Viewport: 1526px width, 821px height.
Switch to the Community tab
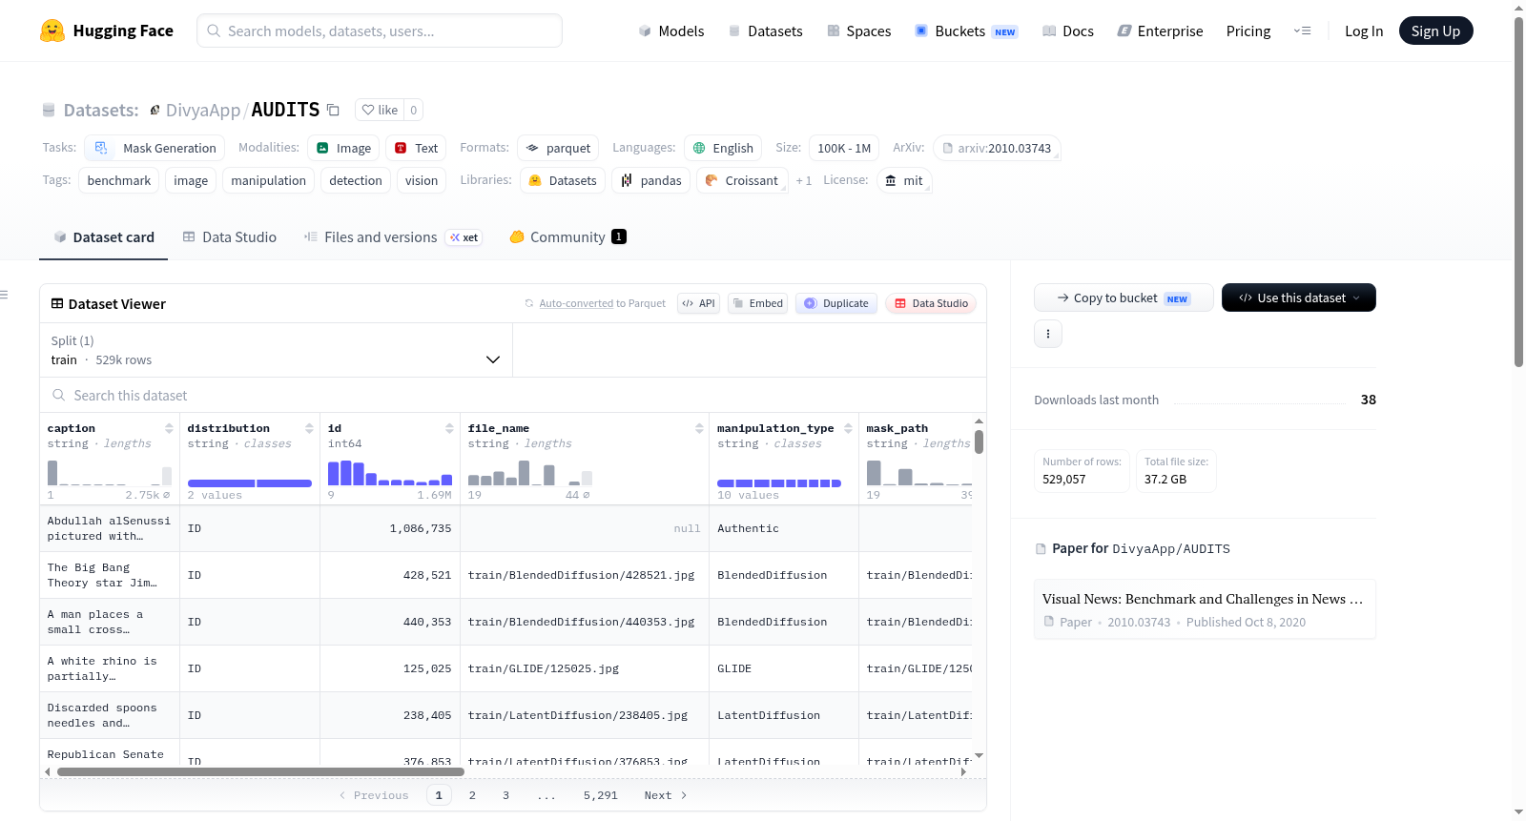tap(568, 237)
